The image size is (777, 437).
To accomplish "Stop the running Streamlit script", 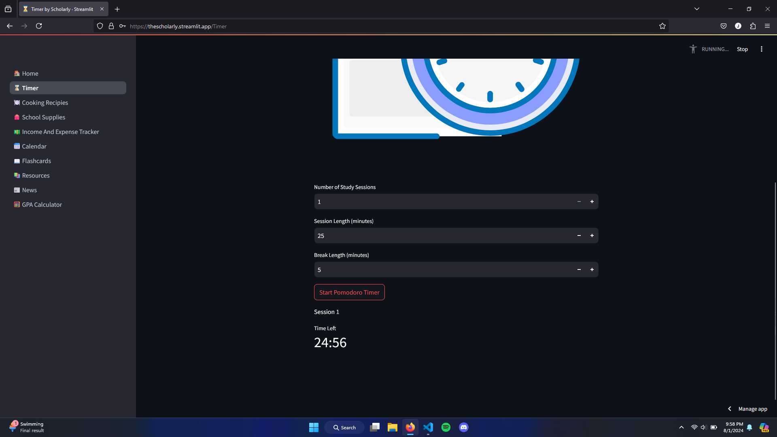I will (x=742, y=49).
